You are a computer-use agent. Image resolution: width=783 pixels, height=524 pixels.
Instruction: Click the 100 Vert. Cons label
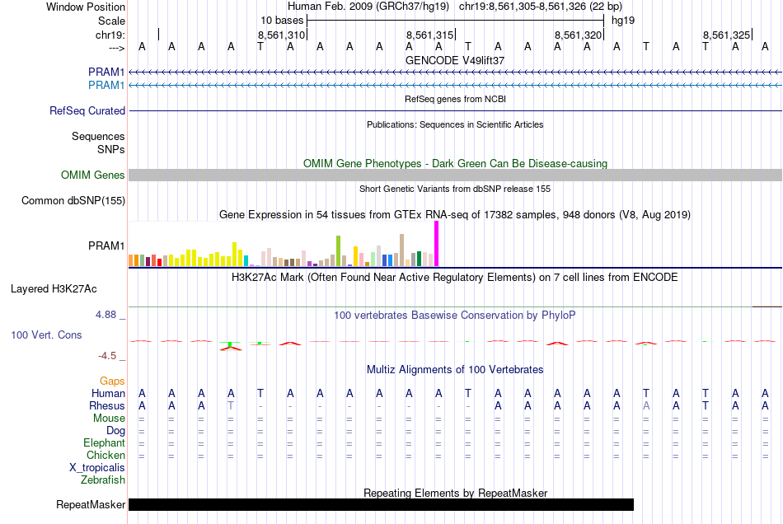click(46, 335)
